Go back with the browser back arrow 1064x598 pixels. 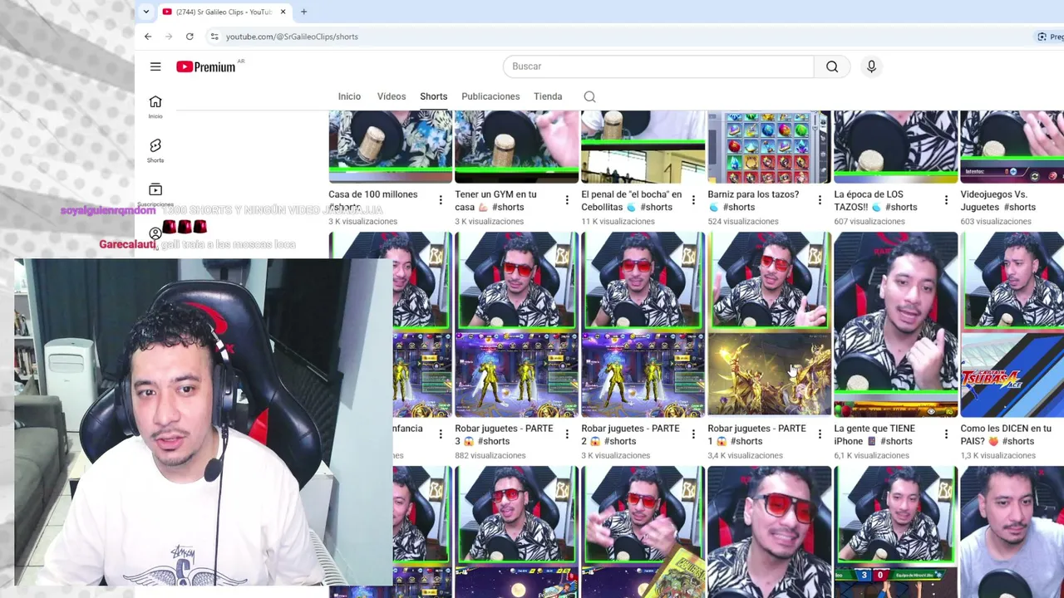click(148, 37)
